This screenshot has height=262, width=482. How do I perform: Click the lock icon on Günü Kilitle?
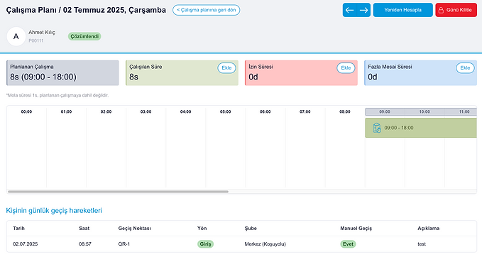(441, 10)
